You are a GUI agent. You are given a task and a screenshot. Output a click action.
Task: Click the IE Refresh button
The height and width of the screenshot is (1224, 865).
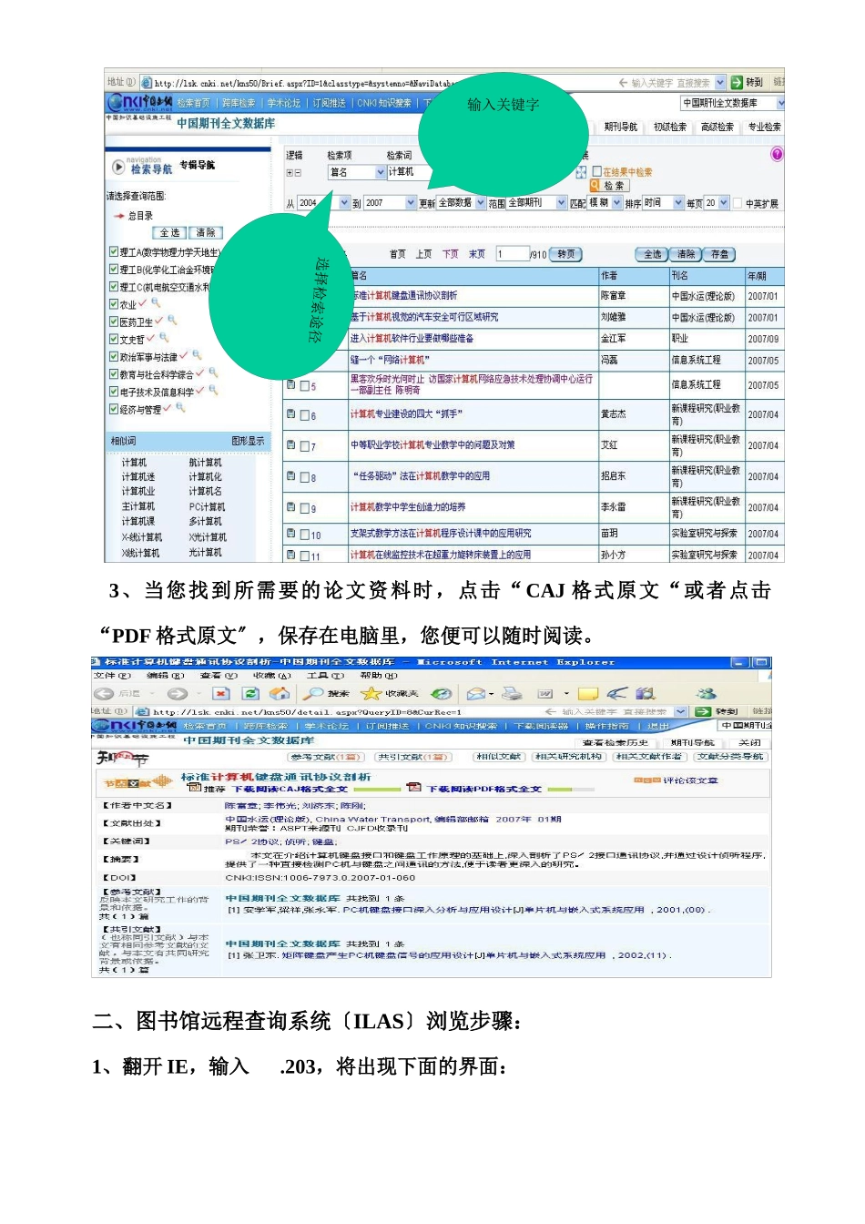(250, 694)
